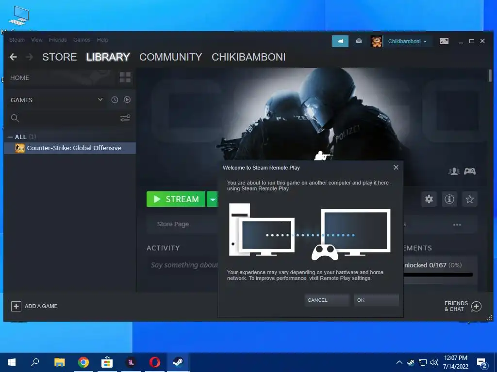Click My Computer desktop icon
Image resolution: width=497 pixels, height=372 pixels.
coord(19,16)
